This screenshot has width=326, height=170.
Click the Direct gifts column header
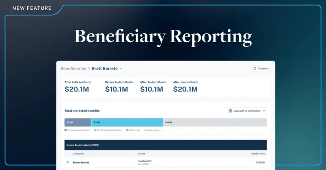tap(78, 154)
